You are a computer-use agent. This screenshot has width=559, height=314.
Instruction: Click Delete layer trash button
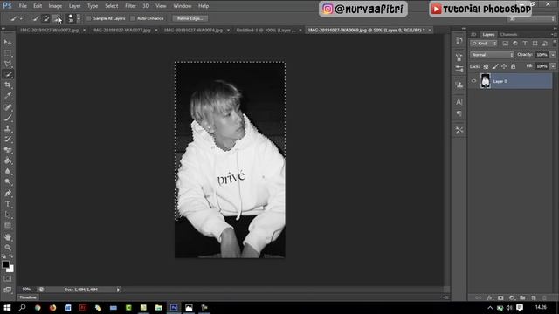pyautogui.click(x=544, y=298)
